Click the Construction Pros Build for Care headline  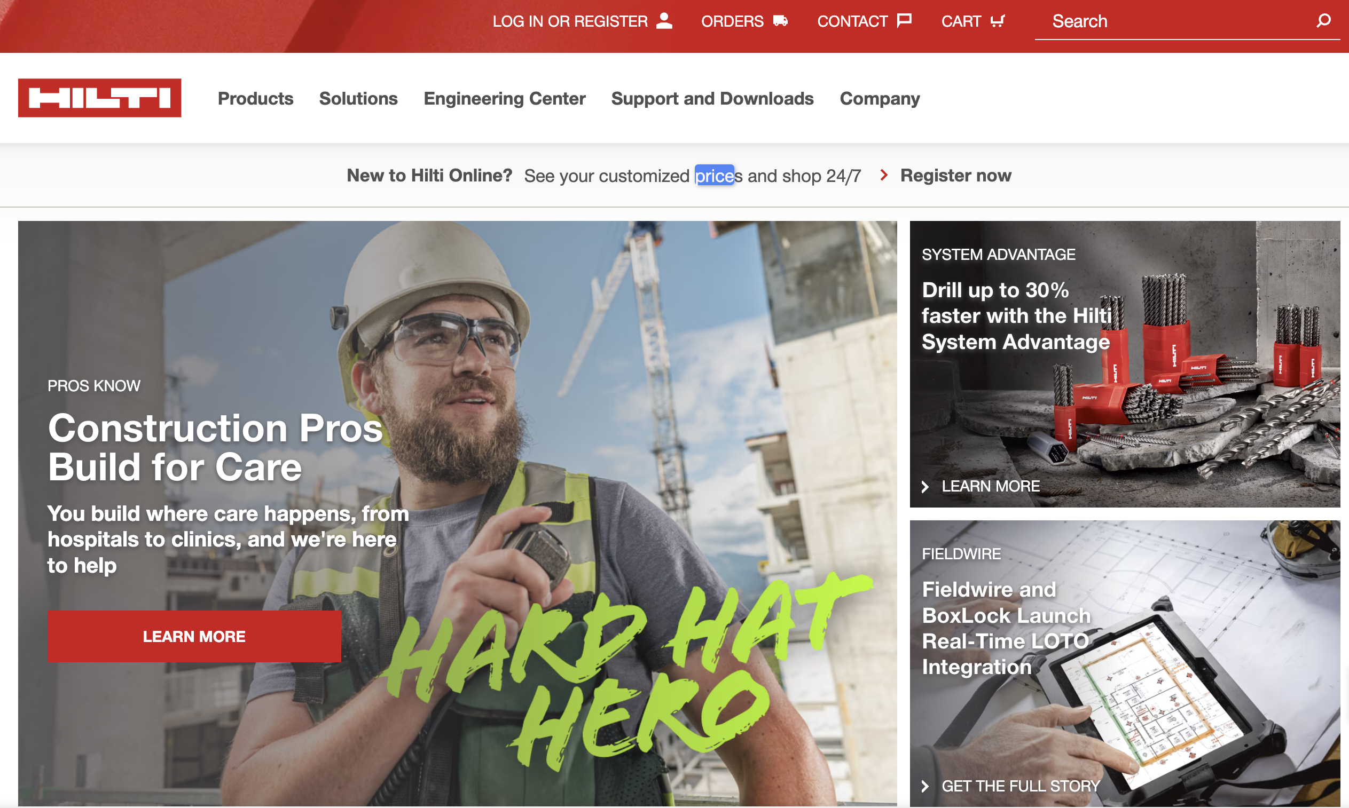pyautogui.click(x=215, y=448)
